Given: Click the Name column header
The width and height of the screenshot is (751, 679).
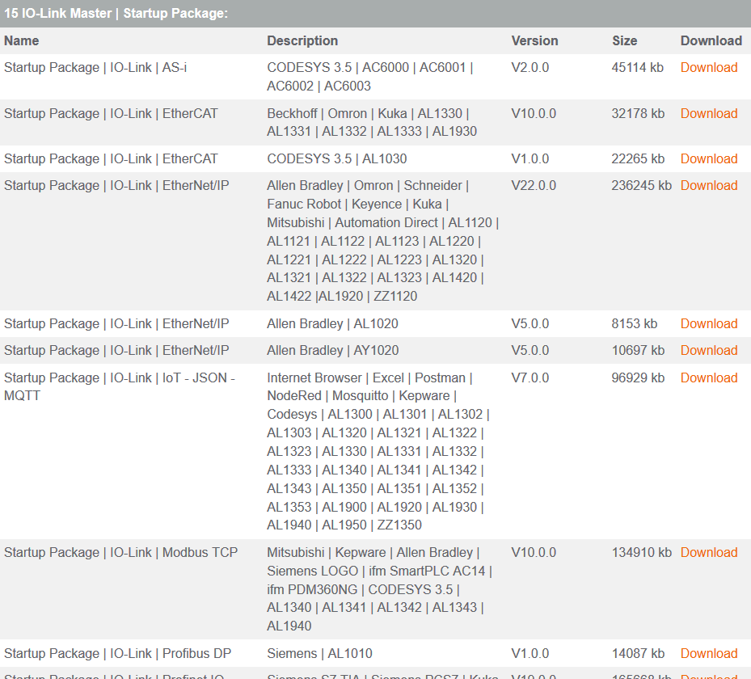Looking at the screenshot, I should [21, 41].
